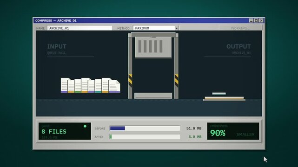Image resolution: width=298 pixels, height=167 pixels.
Task: Click the SMALLER label
Action: (245, 135)
